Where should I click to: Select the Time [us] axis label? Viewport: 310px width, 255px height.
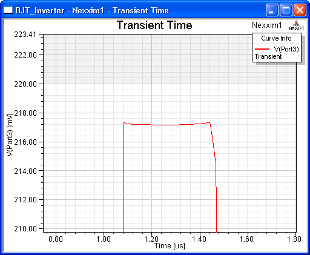170,246
